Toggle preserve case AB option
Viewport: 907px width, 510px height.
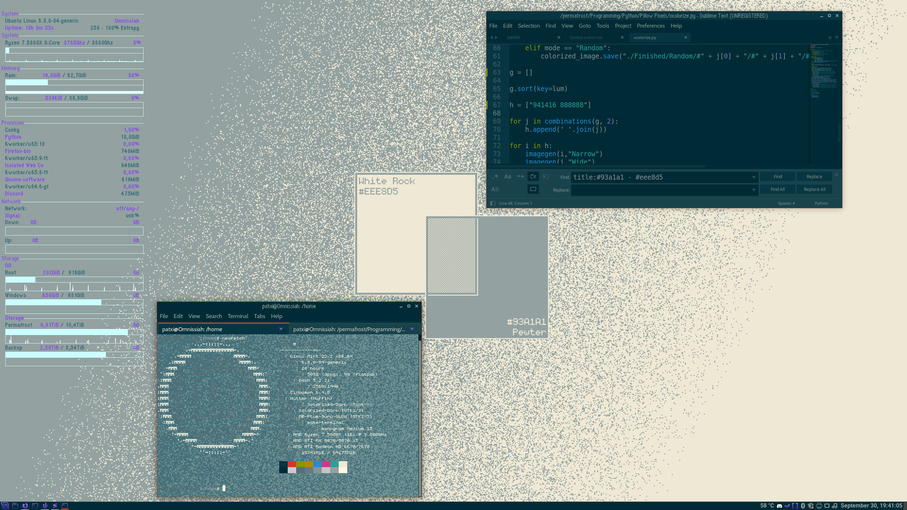tap(495, 189)
